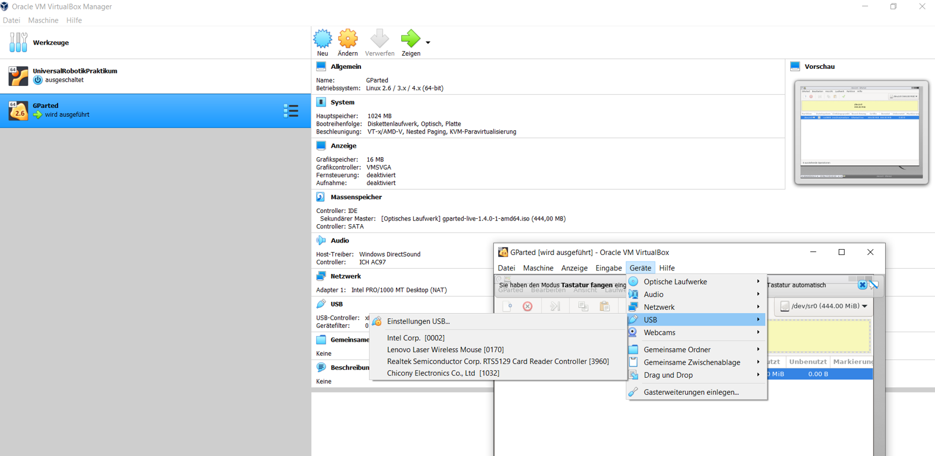Click the '0.00 B' cell in GParted
The image size is (935, 456).
(818, 374)
